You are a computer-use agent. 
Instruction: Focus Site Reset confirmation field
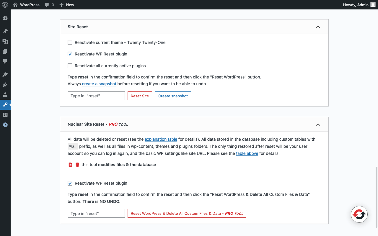click(96, 96)
